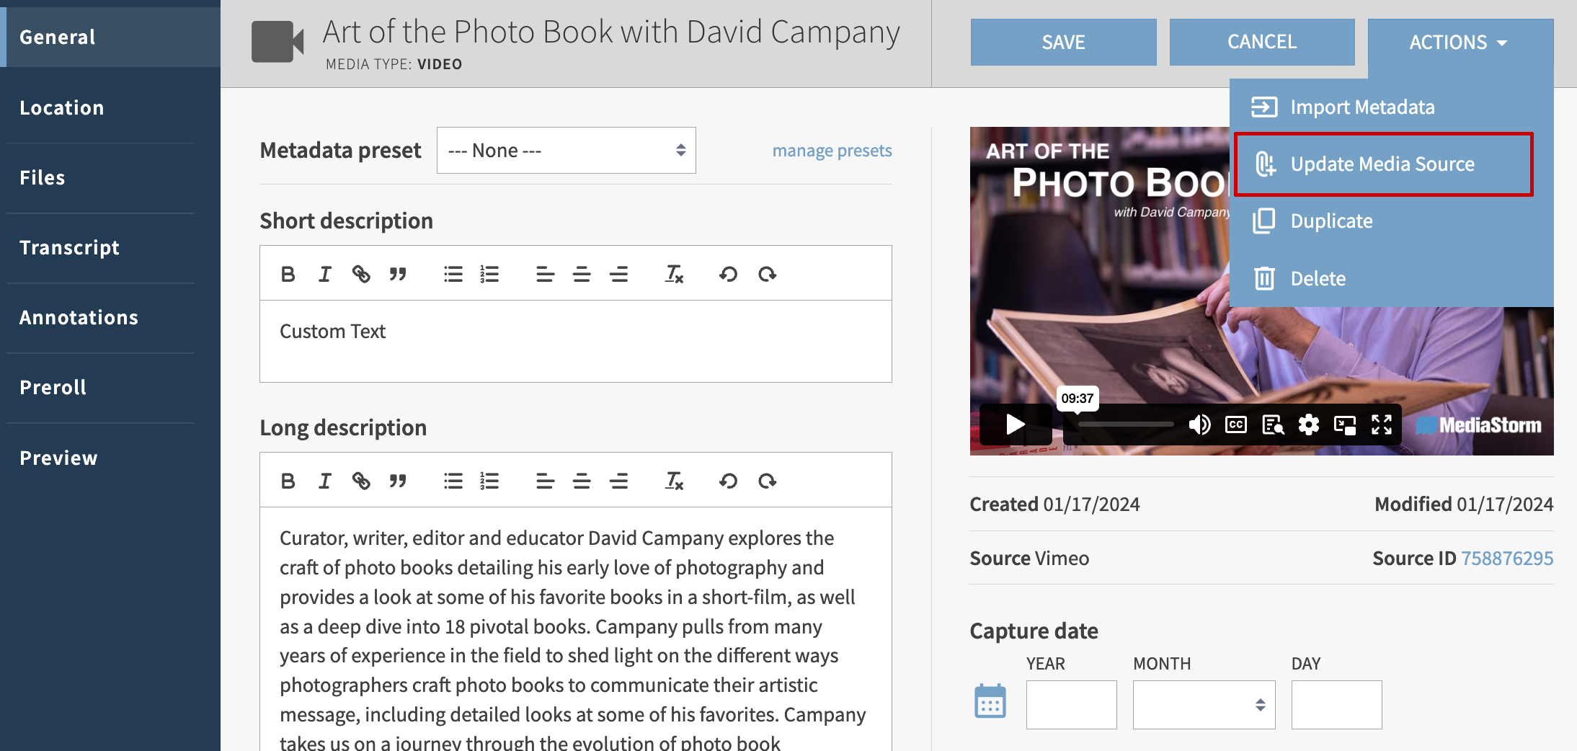Image resolution: width=1577 pixels, height=751 pixels.
Task: Switch to the Transcript section
Action: pos(69,247)
